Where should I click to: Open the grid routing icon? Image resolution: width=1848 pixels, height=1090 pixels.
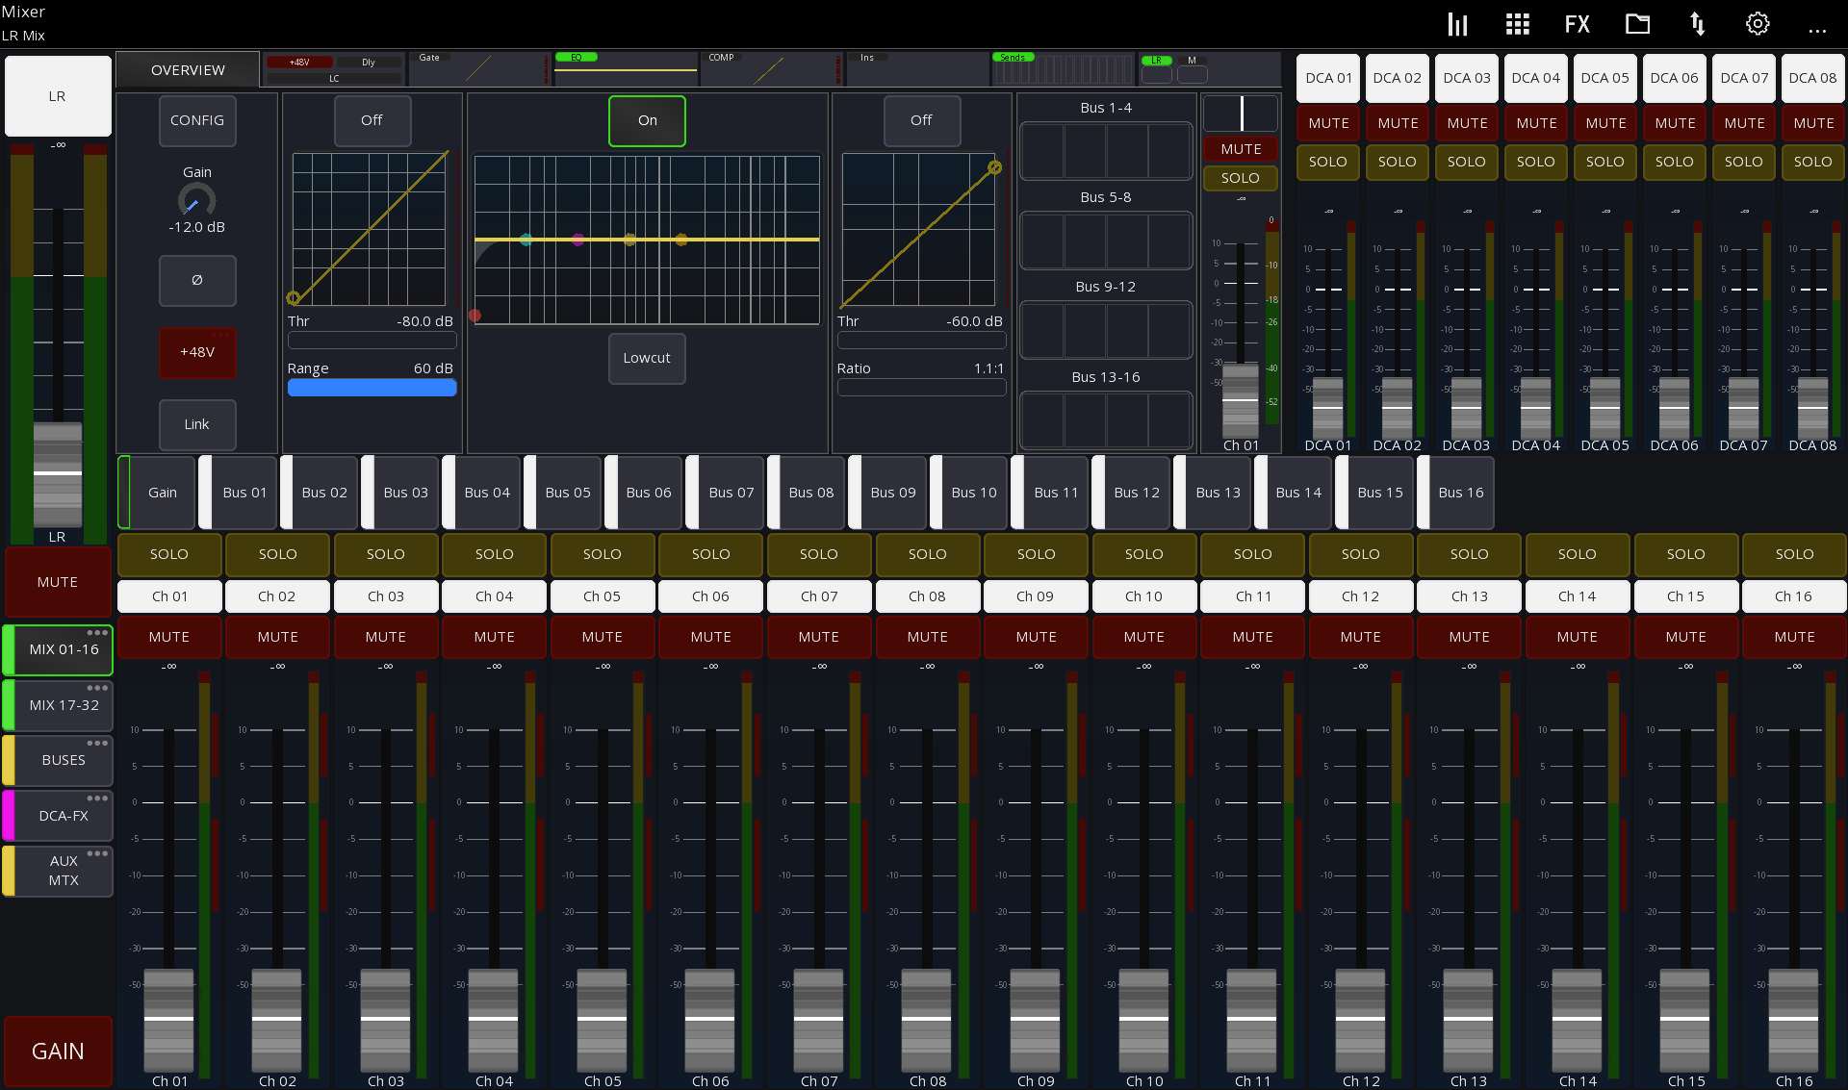click(x=1518, y=24)
